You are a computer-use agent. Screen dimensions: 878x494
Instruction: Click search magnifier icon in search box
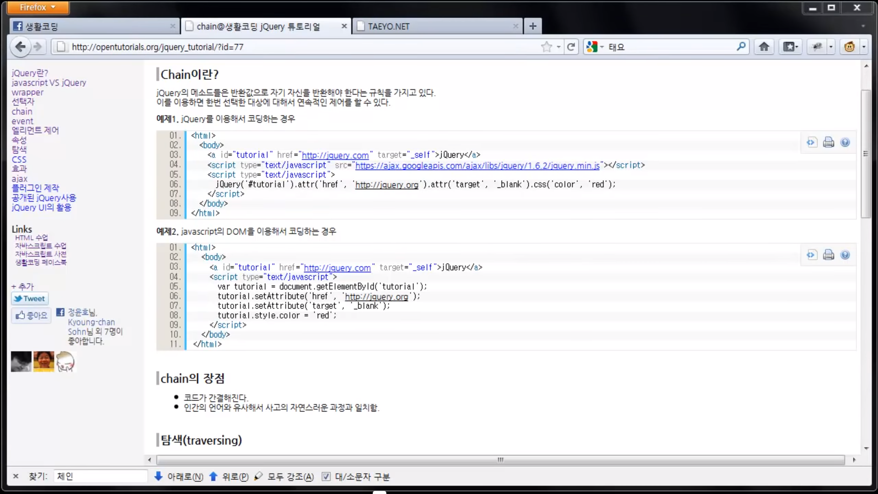tap(741, 47)
